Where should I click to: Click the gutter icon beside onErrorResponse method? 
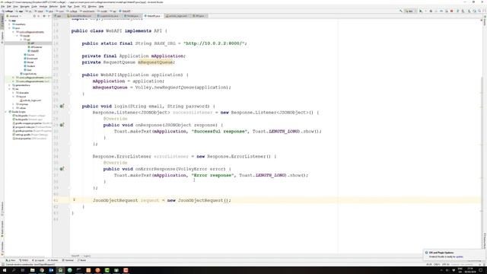click(62, 169)
